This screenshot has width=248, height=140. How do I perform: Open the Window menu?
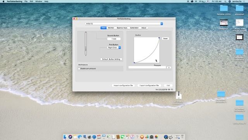coord(39,2)
